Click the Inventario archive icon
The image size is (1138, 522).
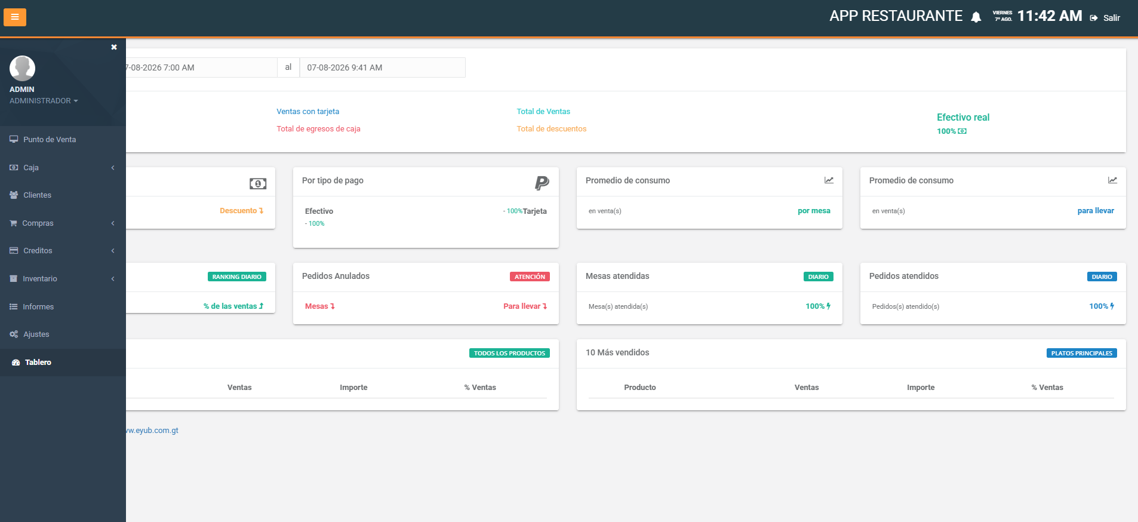click(14, 279)
